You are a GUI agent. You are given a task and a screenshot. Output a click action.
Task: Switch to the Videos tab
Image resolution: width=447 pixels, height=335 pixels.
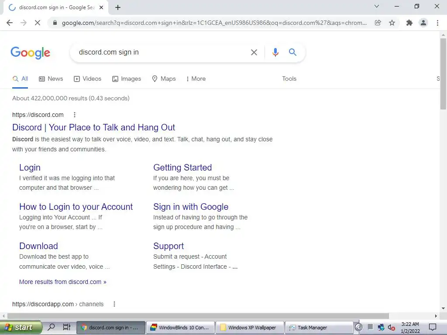(87, 79)
